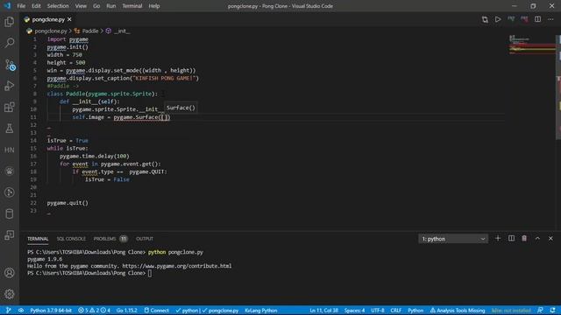Open the terminal selector dropdown '1: python'
The height and width of the screenshot is (315, 561).
click(x=453, y=239)
